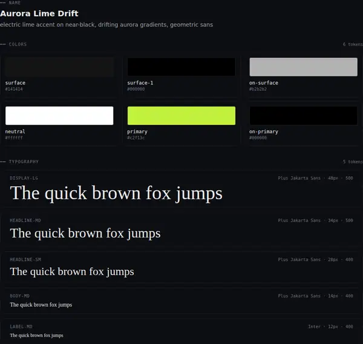Click the LABEL-MD label
The height and width of the screenshot is (344, 363).
point(21,326)
